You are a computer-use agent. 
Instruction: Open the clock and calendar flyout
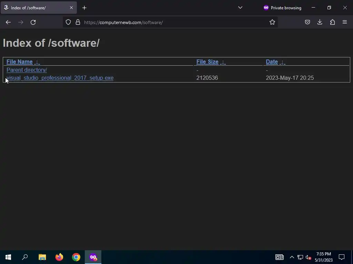pyautogui.click(x=323, y=257)
